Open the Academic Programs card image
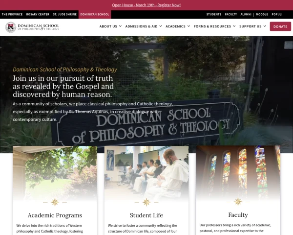This screenshot has height=235, width=293. [55, 173]
